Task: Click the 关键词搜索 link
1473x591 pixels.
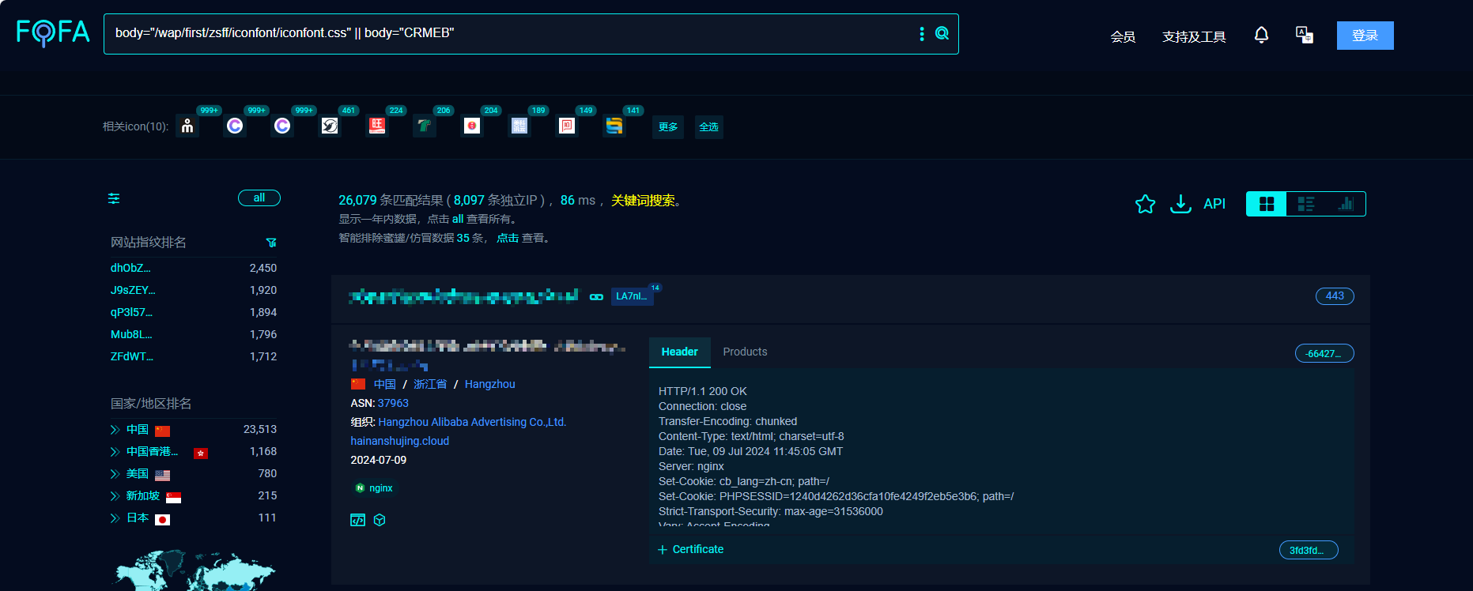Action: pos(643,201)
